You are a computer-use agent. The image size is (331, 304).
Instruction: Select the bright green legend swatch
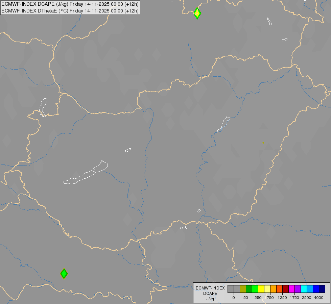click(x=255, y=289)
